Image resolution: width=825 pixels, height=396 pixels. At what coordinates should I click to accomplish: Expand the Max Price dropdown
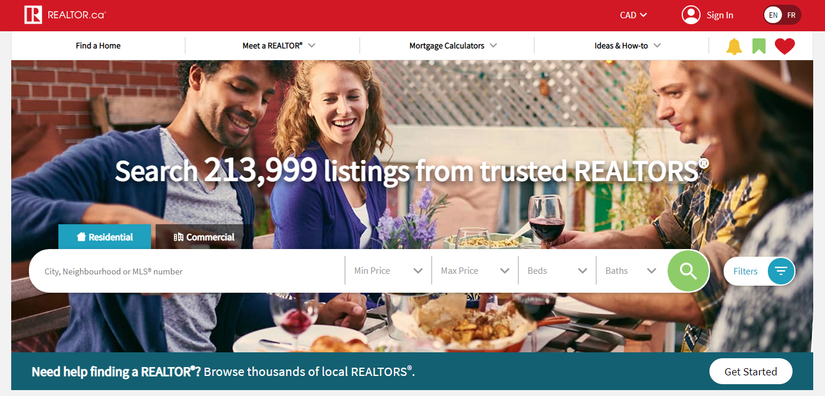475,271
